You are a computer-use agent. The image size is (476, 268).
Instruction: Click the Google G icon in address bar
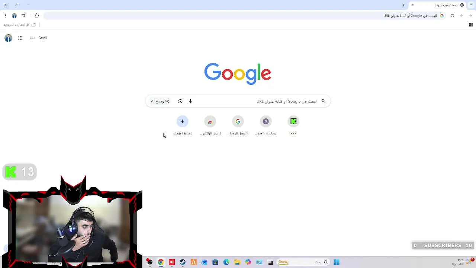click(x=442, y=16)
